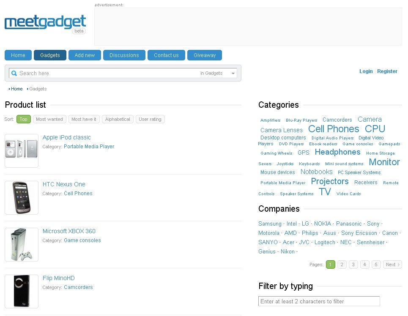
Task: Go to companies page 3
Action: (353, 264)
